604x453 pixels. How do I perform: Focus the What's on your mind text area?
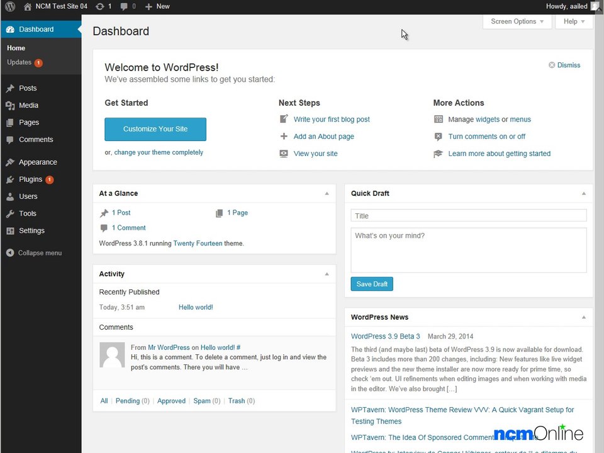[468, 250]
